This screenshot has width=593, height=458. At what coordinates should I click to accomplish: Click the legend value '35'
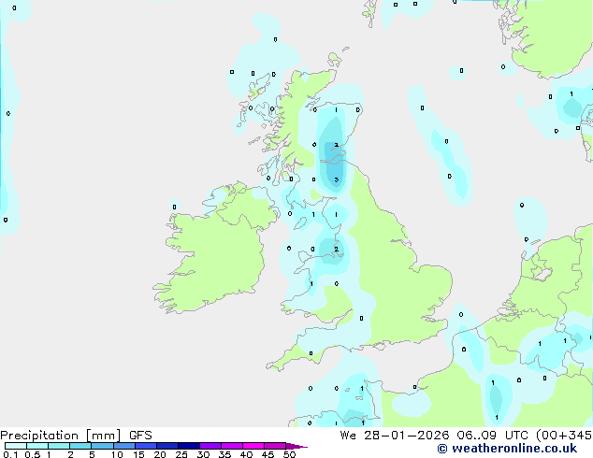tap(224, 454)
